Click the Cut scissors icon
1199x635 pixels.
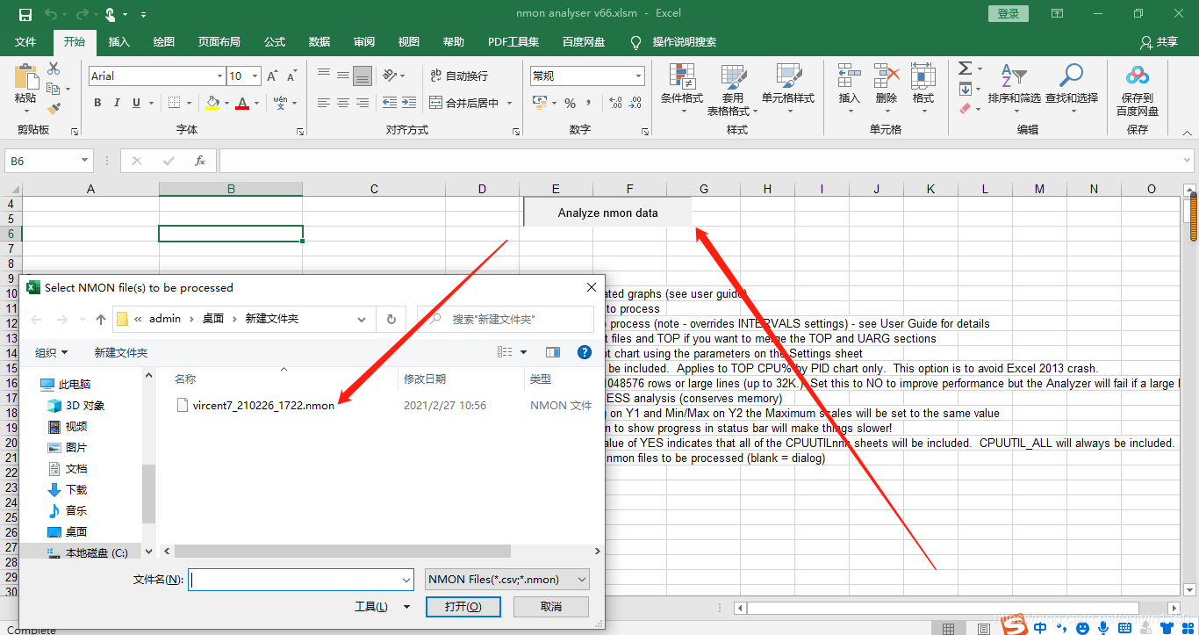[x=54, y=69]
